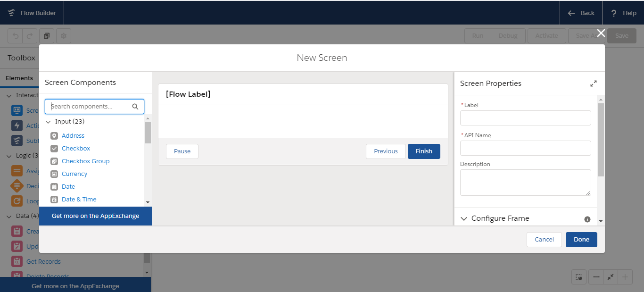This screenshot has height=292, width=644.
Task: Select the Currency input component icon
Action: click(x=55, y=174)
